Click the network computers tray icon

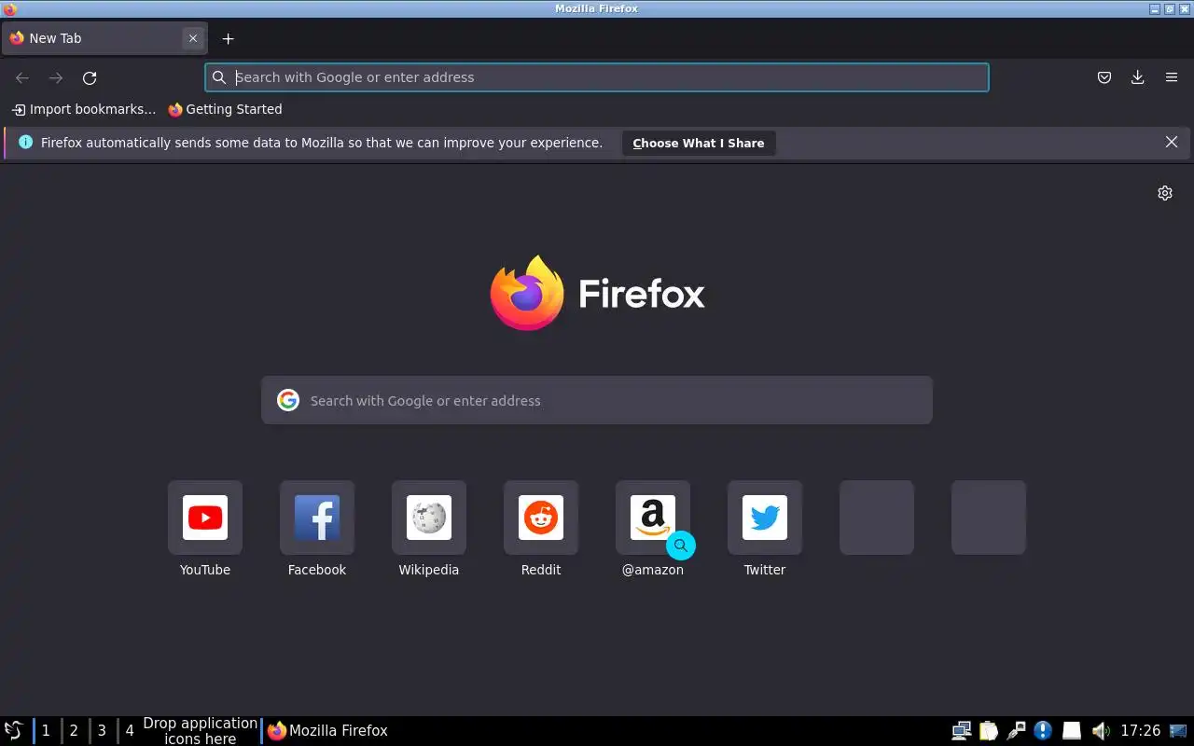point(962,731)
